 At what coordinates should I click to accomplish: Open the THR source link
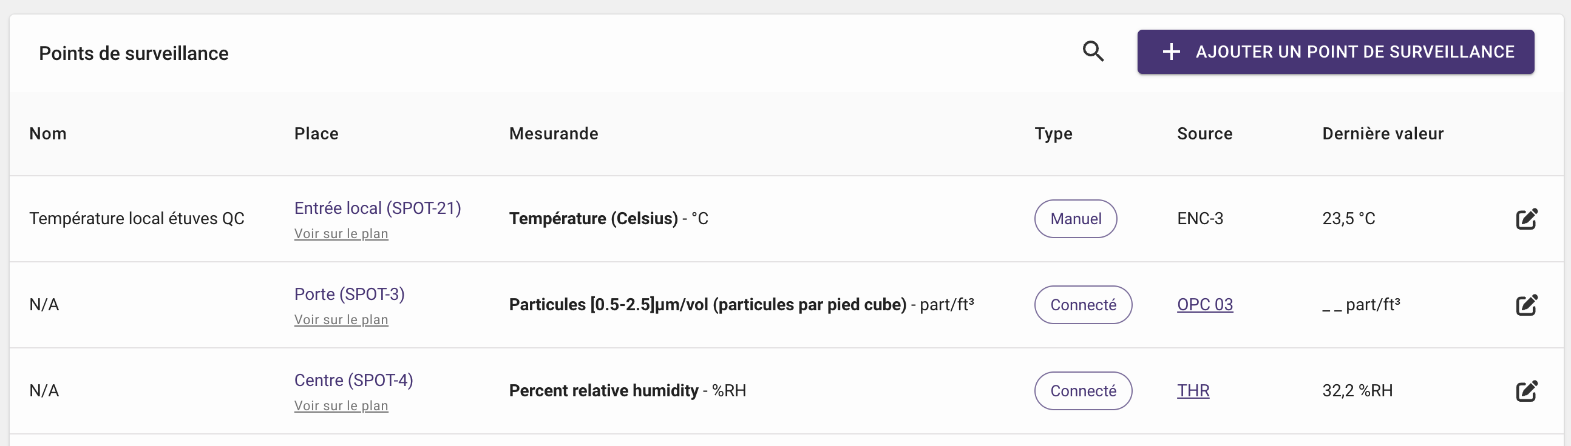tap(1193, 391)
